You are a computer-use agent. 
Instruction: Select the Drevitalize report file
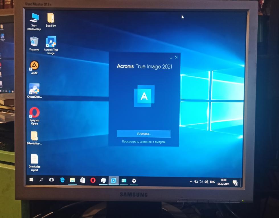(34, 163)
